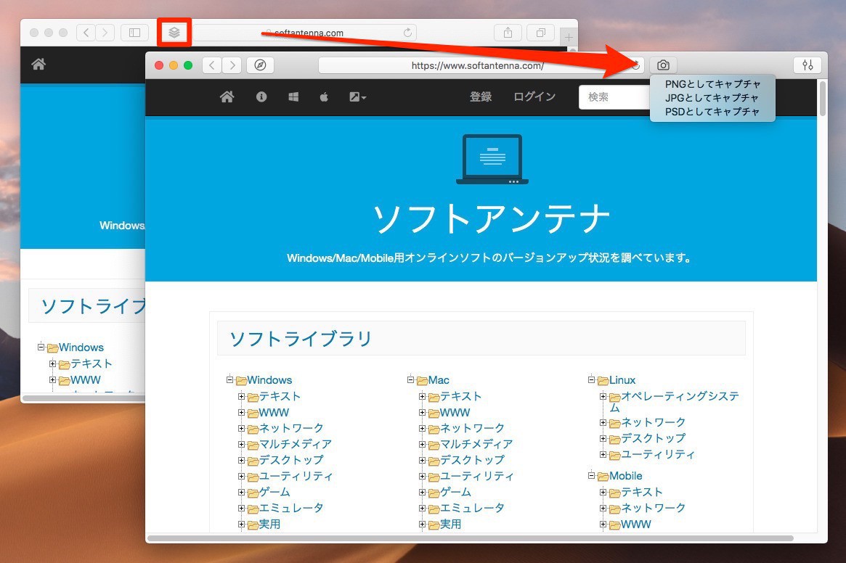Show tab overview in back Safari window
This screenshot has height=563, width=846.
[540, 33]
